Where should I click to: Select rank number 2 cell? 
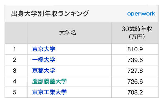pos(15,60)
